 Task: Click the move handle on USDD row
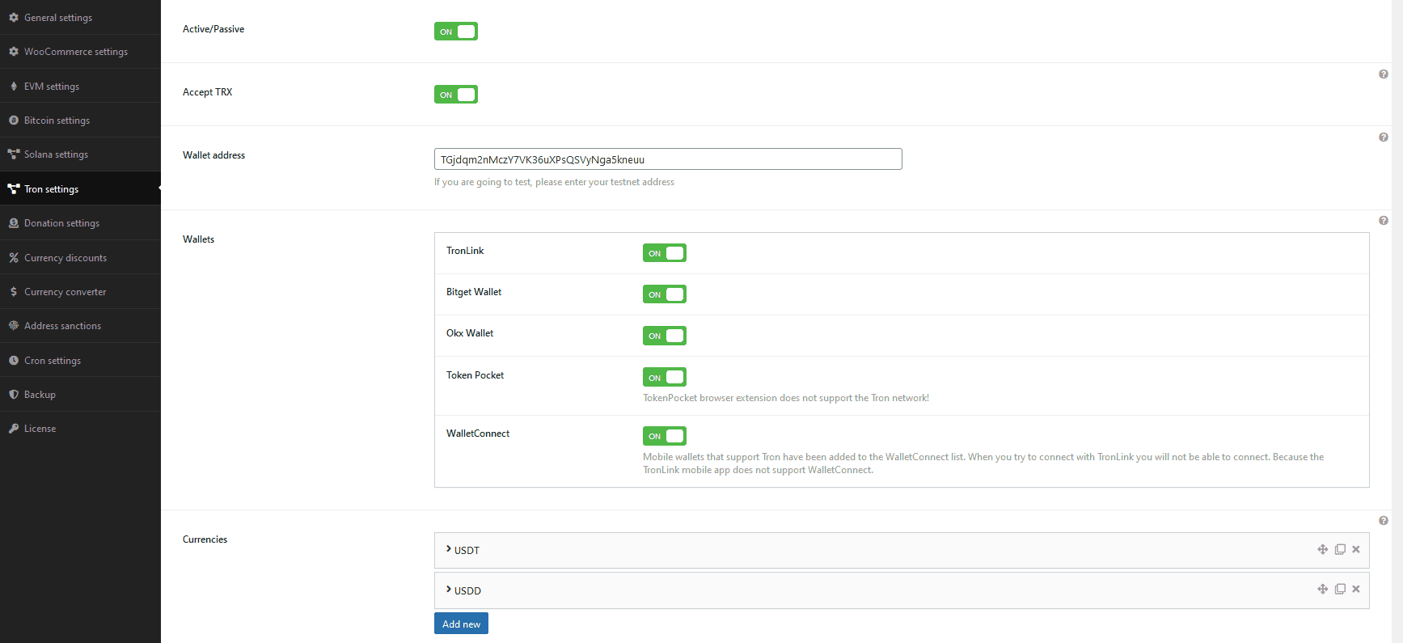tap(1323, 589)
